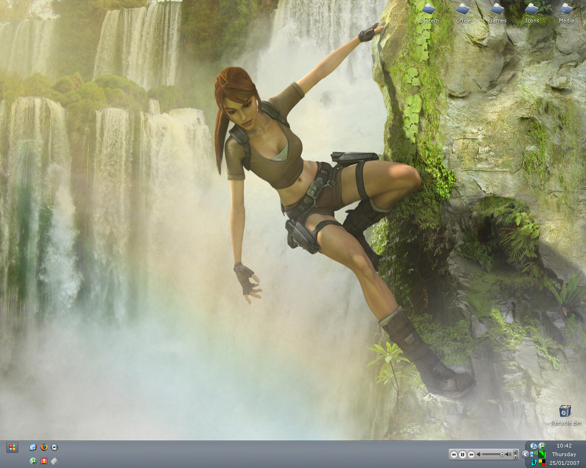Click the low-volume speaker icon in iTunes toolbar
Screen dimensions: 586x468
(479, 454)
